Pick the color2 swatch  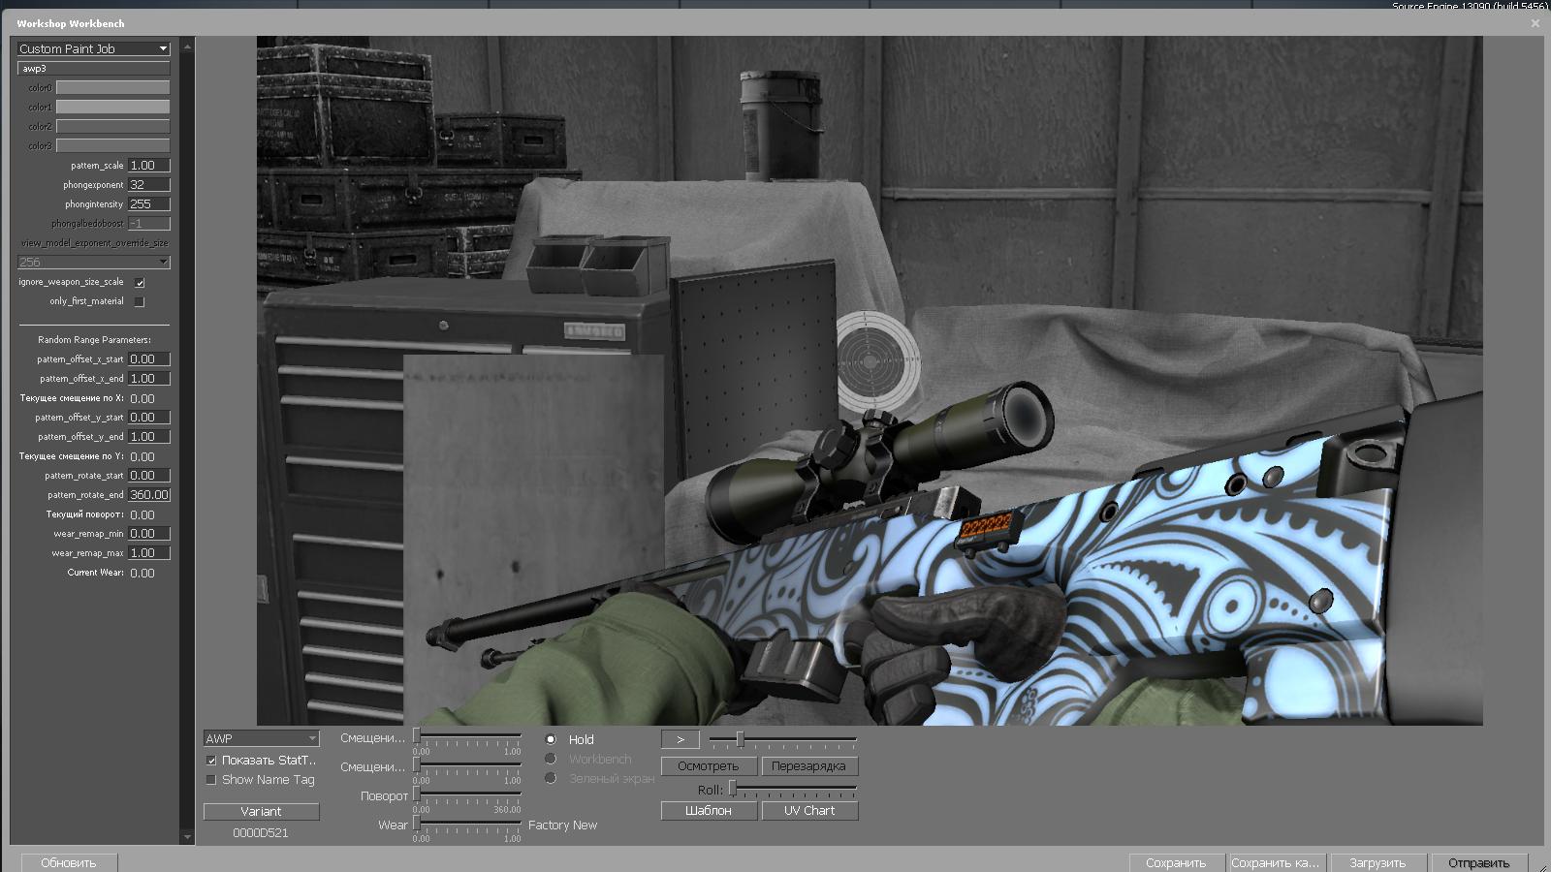tap(112, 126)
